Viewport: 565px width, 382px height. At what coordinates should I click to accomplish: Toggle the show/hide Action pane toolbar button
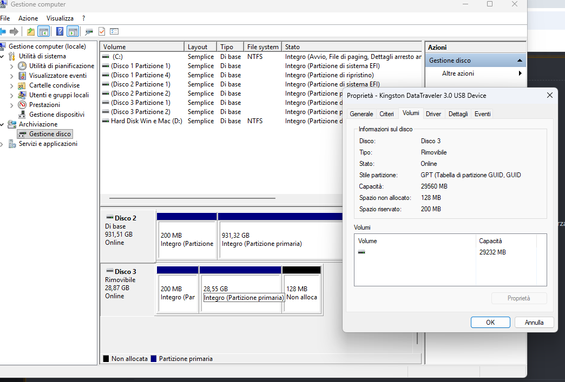73,31
